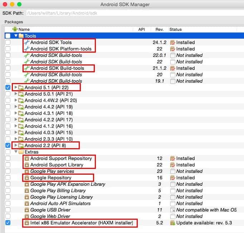
Task: Click the Android SDK Tools wrench icon
Action: tap(27, 42)
